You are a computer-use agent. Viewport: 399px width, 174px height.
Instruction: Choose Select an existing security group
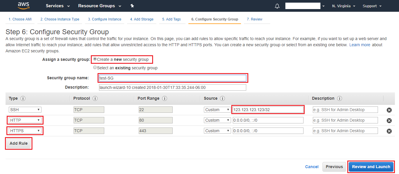point(95,68)
